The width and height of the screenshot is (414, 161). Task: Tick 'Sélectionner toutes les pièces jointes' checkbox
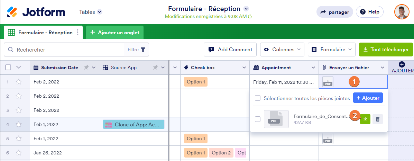[x=258, y=98]
